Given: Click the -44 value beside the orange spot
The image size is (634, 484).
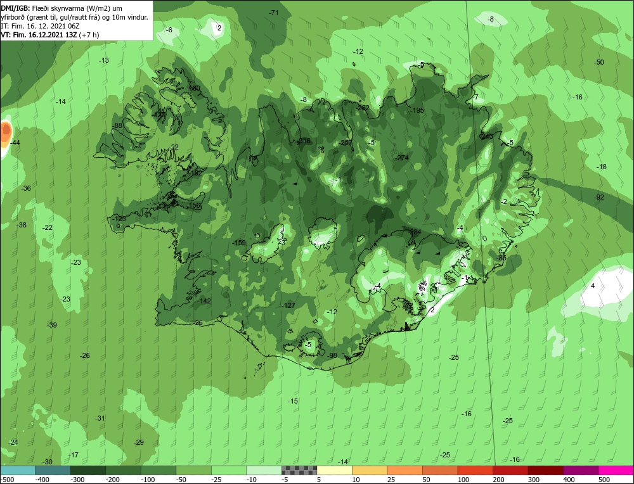Looking at the screenshot, I should (x=15, y=143).
